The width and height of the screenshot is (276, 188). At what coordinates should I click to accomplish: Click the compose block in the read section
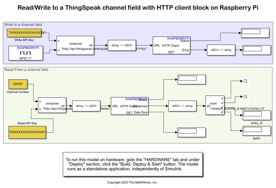(x=52, y=105)
